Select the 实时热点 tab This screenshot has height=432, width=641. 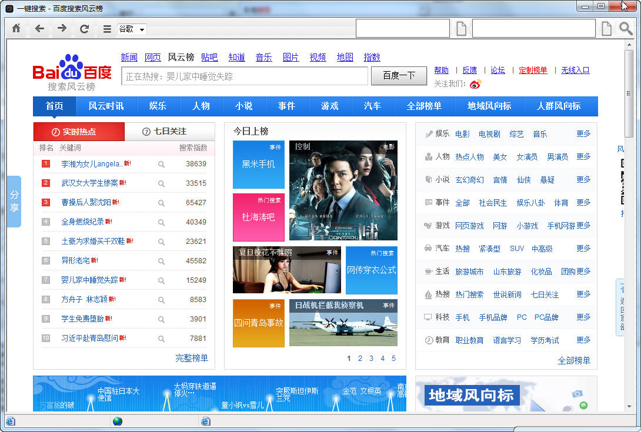79,132
